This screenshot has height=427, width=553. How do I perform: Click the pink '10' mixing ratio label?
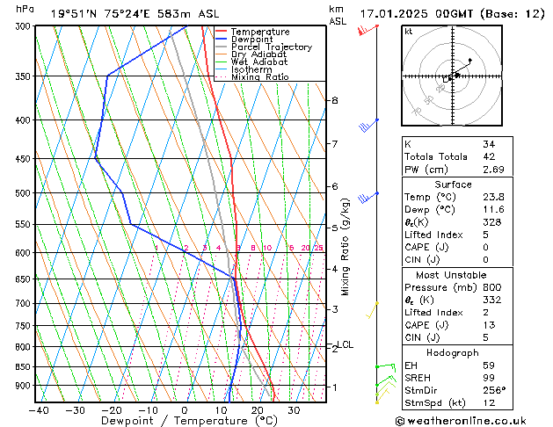coord(267,248)
